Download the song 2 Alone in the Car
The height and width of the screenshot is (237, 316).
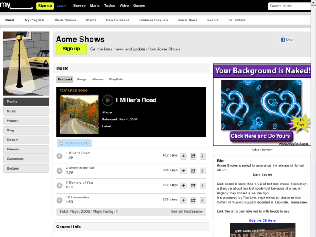(x=203, y=171)
